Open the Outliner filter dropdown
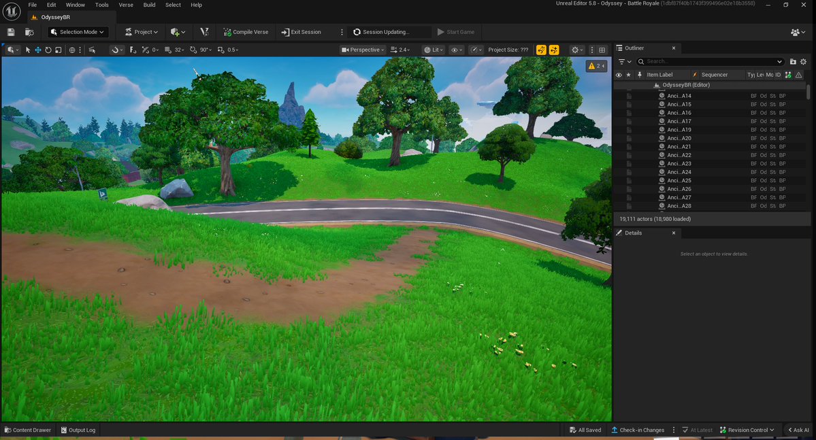Screen dimensions: 816x440 pos(625,61)
